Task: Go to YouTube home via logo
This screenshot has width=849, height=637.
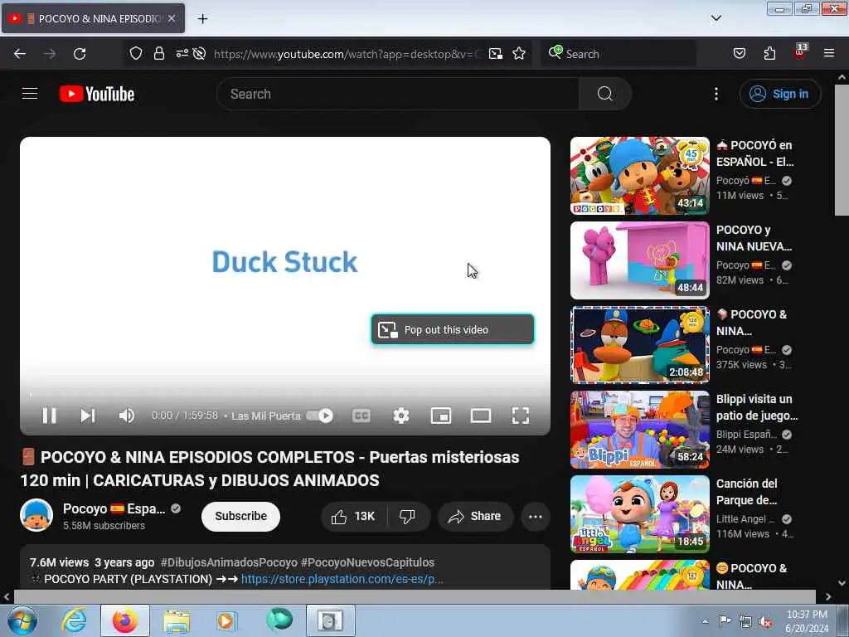Action: click(97, 94)
